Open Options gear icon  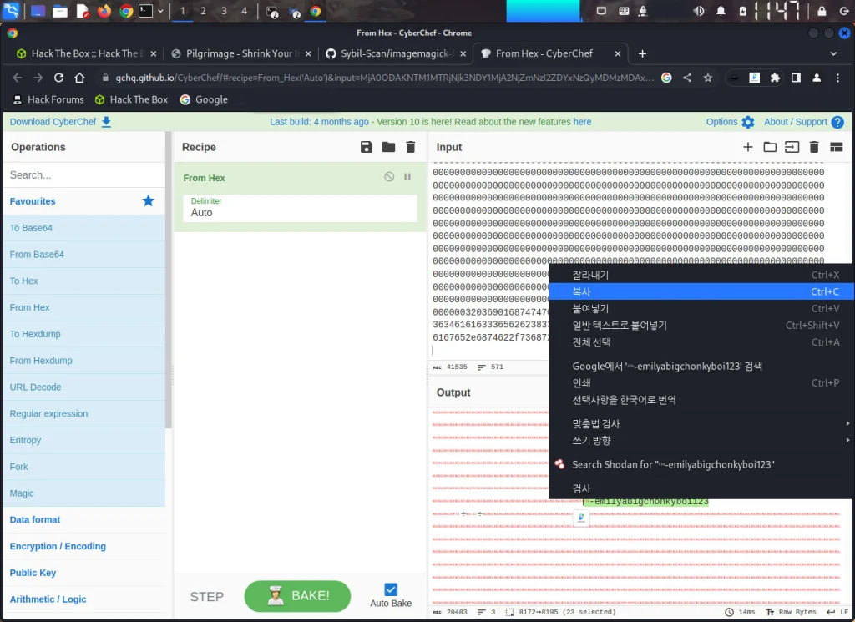coord(748,122)
